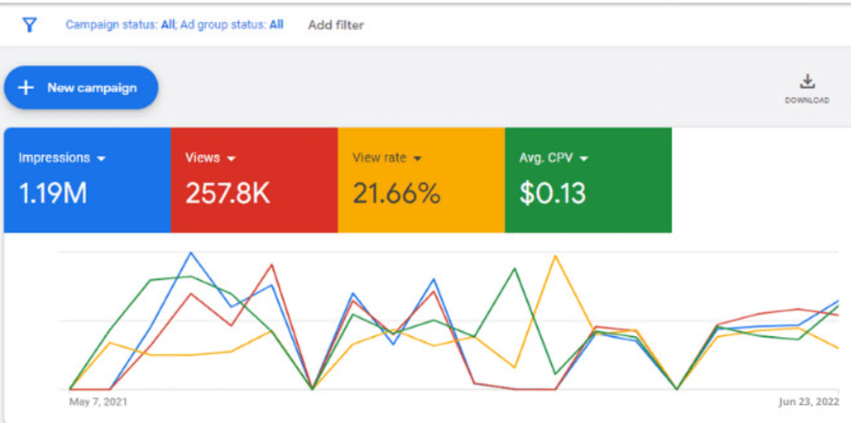The width and height of the screenshot is (851, 423).
Task: Click the highest peak of the blue line
Action: [x=191, y=253]
